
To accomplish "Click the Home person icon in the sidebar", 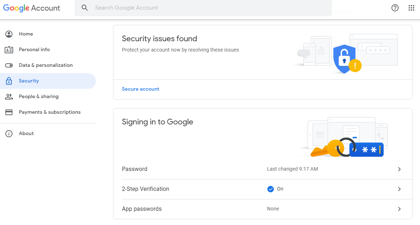I will click(x=9, y=34).
